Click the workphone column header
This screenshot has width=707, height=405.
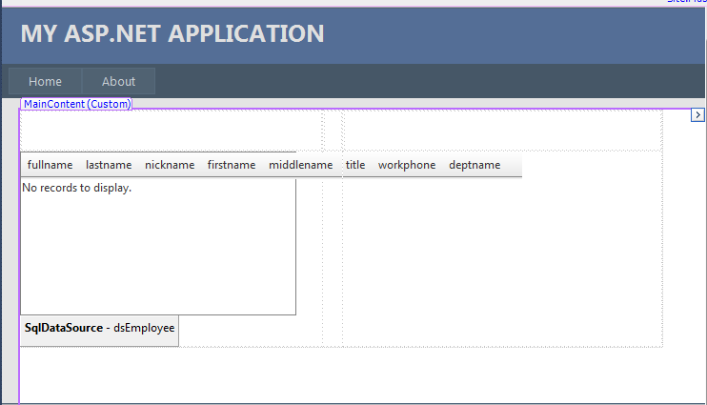(x=407, y=165)
